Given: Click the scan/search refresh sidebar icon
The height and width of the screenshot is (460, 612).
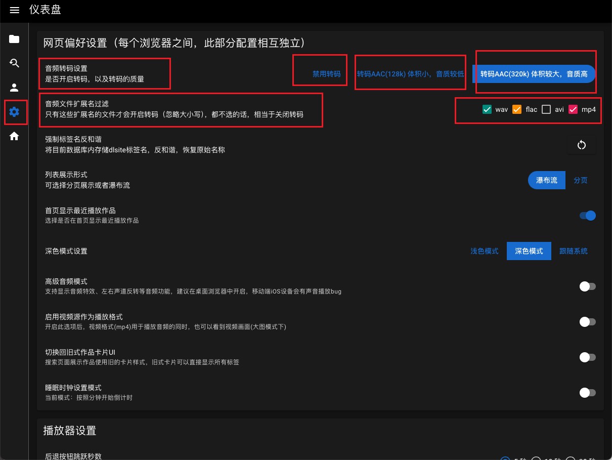Looking at the screenshot, I should click(x=14, y=63).
